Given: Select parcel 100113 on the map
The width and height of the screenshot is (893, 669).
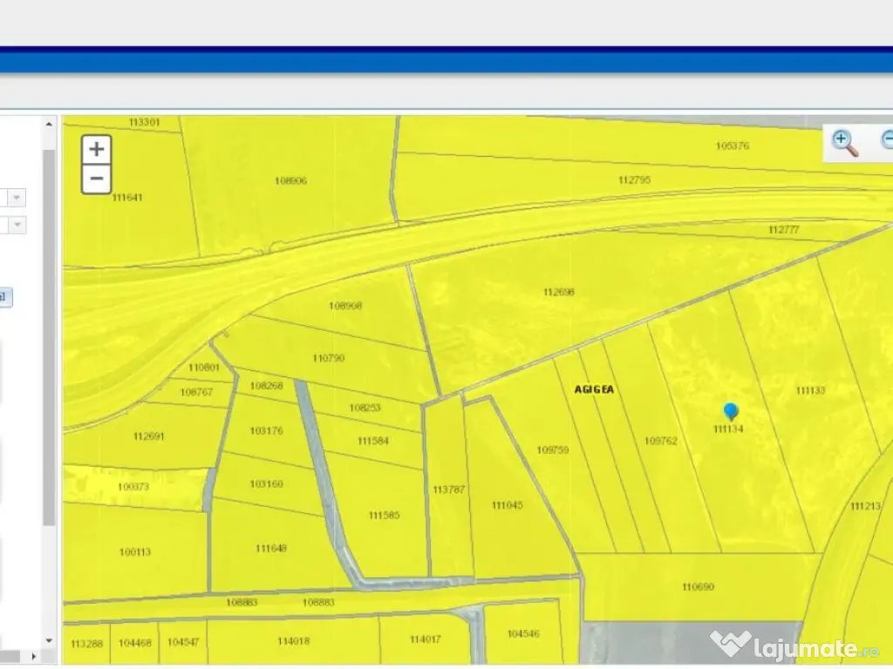Looking at the screenshot, I should point(135,551).
